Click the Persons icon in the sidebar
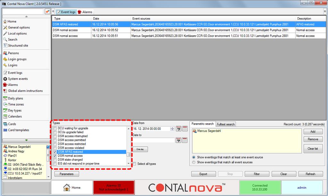328x196 pixels. tap(5, 53)
